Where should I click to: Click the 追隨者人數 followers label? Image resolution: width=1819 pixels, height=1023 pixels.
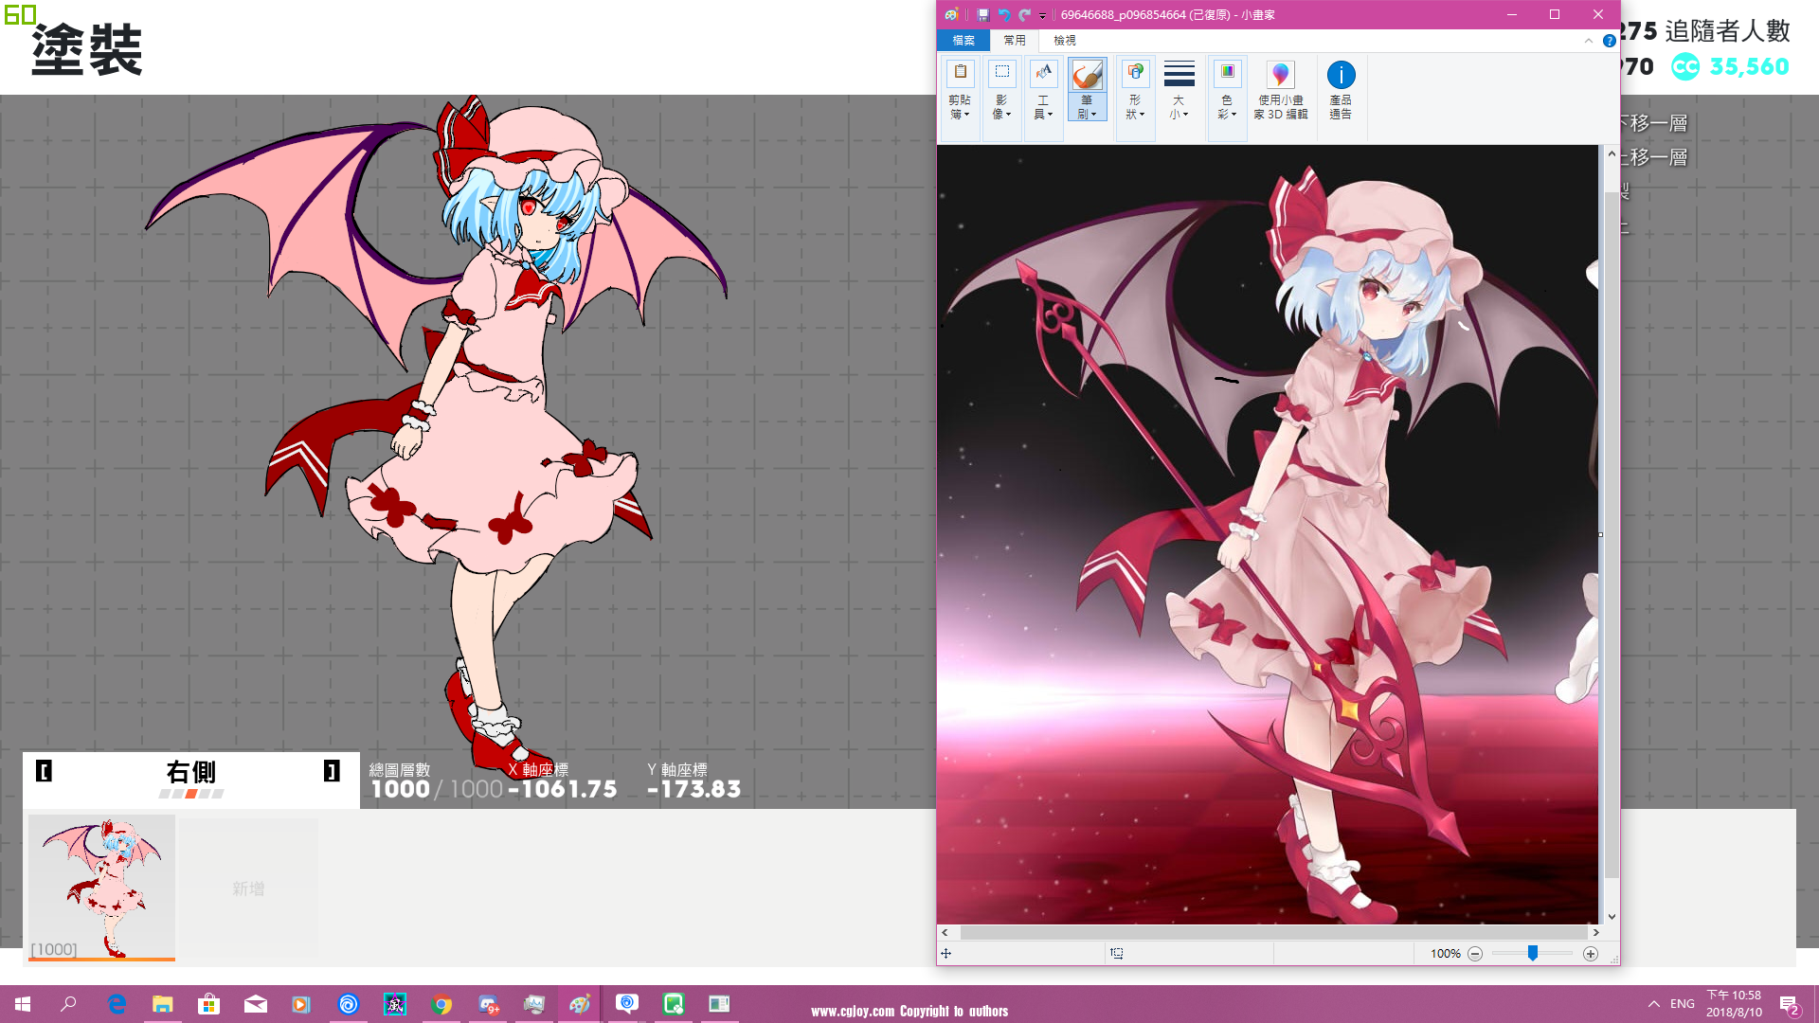pos(1728,31)
